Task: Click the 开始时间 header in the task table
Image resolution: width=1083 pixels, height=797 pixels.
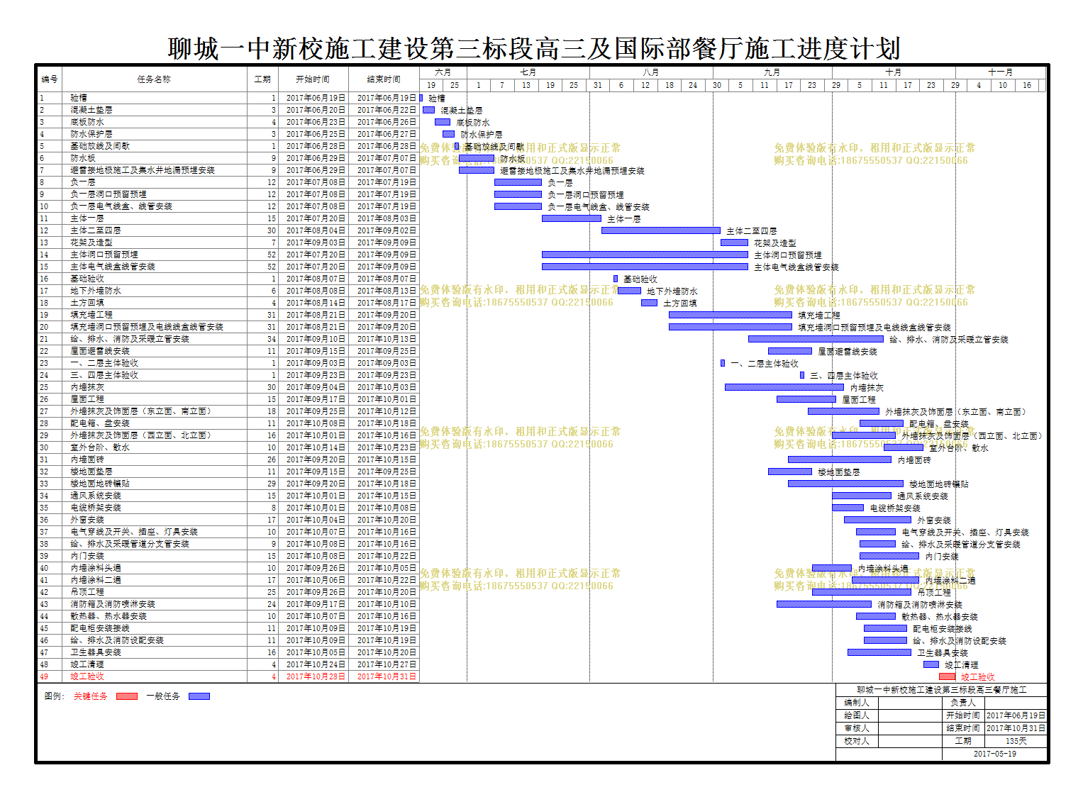Action: coord(313,79)
